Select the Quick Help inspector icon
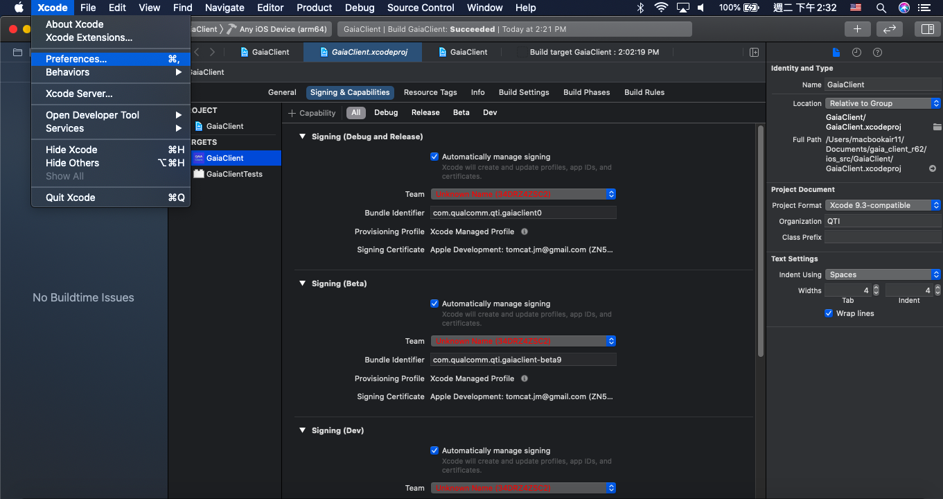Screen dimensions: 943x499 (x=878, y=53)
